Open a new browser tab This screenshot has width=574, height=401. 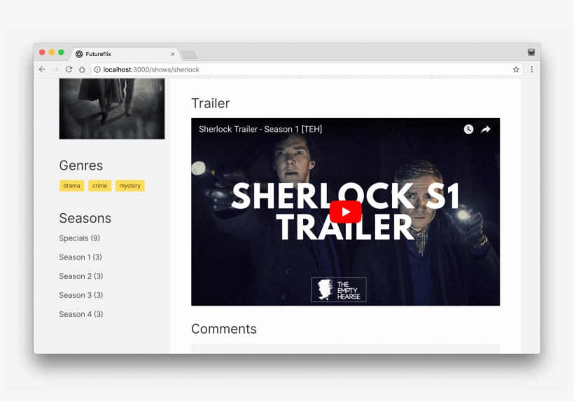[x=189, y=55]
